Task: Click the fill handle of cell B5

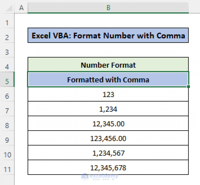Action: pos(188,87)
